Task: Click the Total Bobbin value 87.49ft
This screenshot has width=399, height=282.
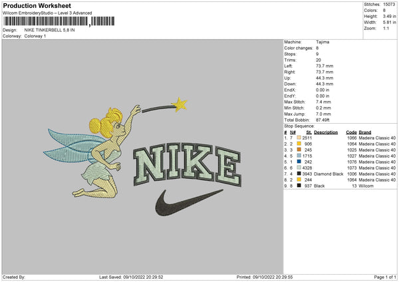Action: tap(323, 120)
